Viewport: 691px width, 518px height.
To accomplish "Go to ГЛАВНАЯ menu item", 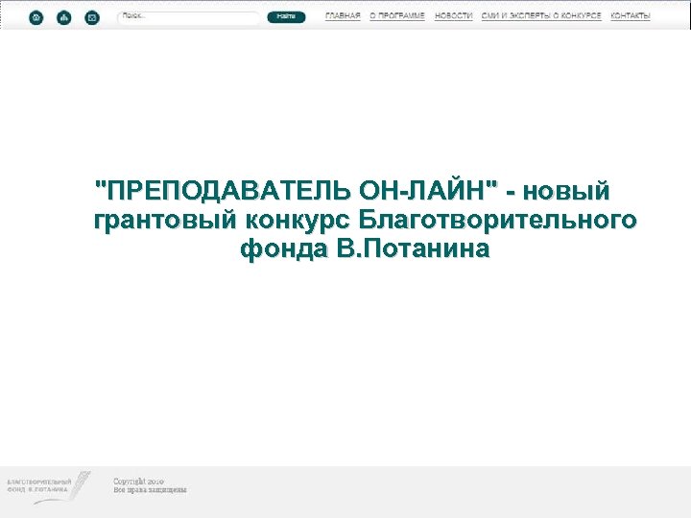I will 343,16.
